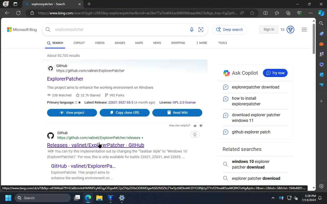Click the Sign in button
Image resolution: width=327 pixels, height=204 pixels.
coord(269,29)
